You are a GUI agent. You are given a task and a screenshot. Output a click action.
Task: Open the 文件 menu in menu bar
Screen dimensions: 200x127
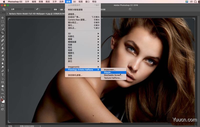[27, 2]
